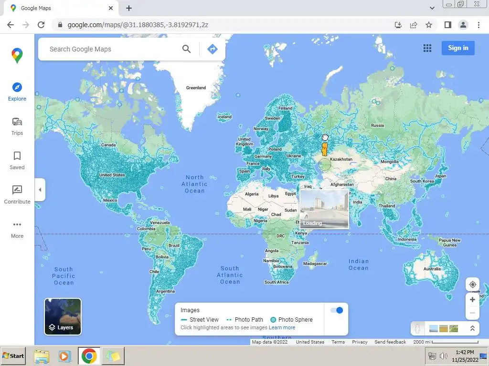
Task: Click the system clock 1:42 PM
Action: [465, 352]
